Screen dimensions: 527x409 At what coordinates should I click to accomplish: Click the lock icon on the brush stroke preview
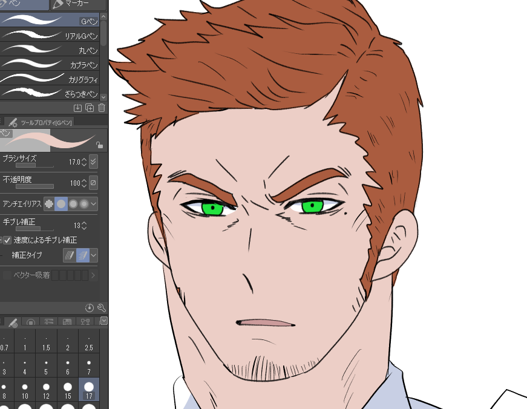coord(99,145)
